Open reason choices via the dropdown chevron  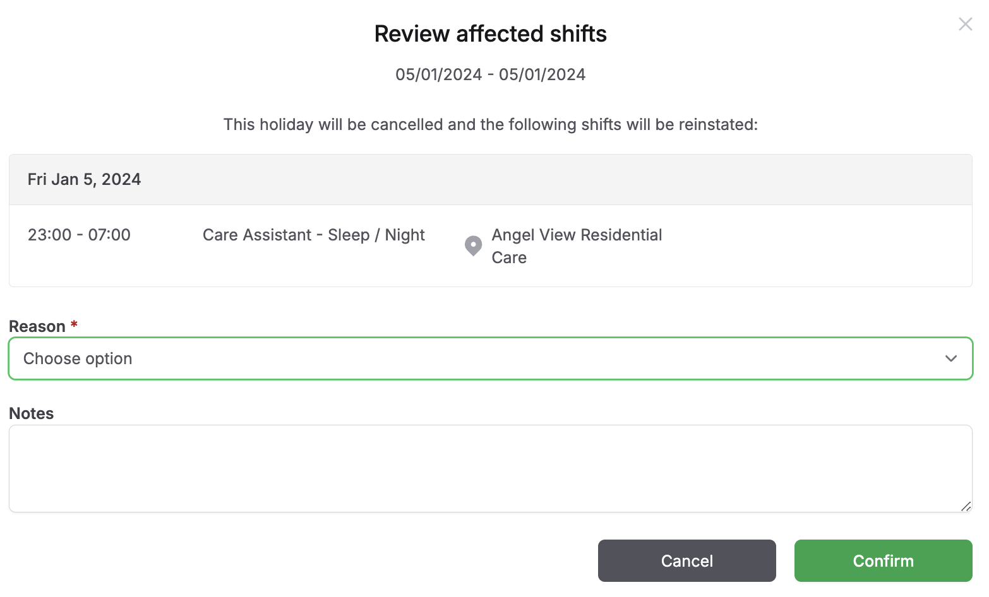[x=951, y=358]
